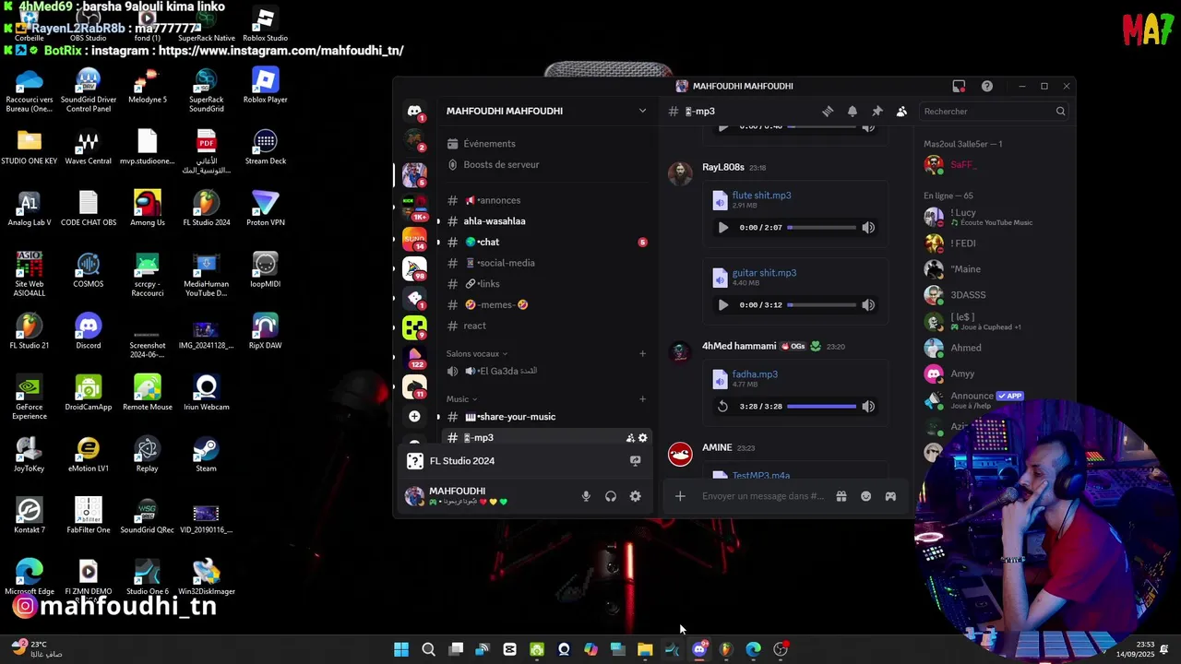
Task: Replay fadha.mp3 audio
Action: pyautogui.click(x=722, y=407)
